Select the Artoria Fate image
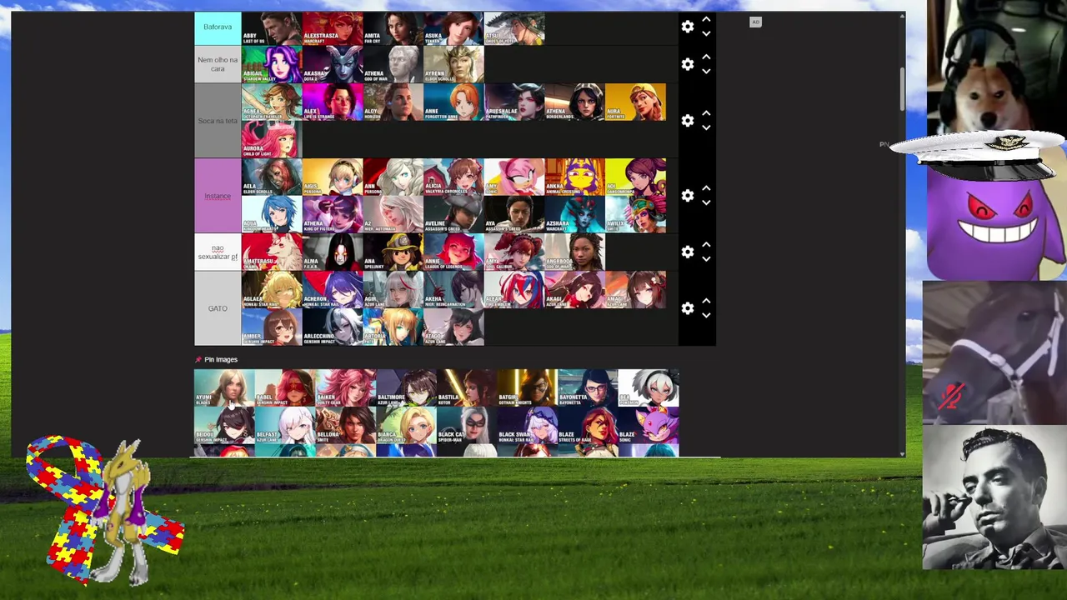Image resolution: width=1067 pixels, height=600 pixels. tap(393, 327)
